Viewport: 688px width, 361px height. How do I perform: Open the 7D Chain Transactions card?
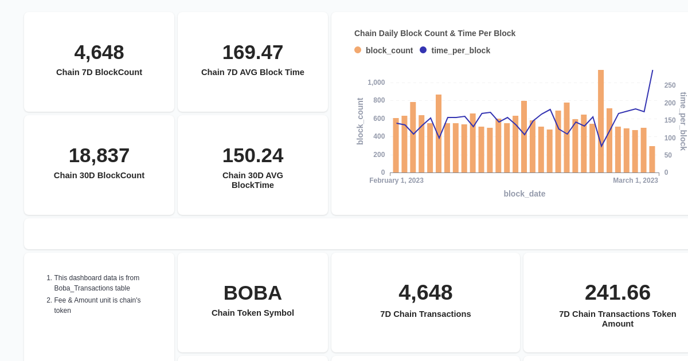(425, 302)
